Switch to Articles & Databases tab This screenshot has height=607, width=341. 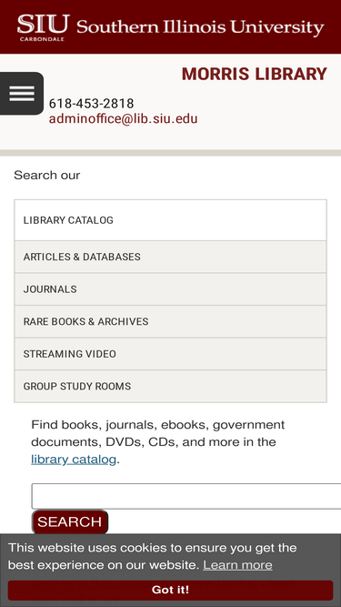(171, 257)
